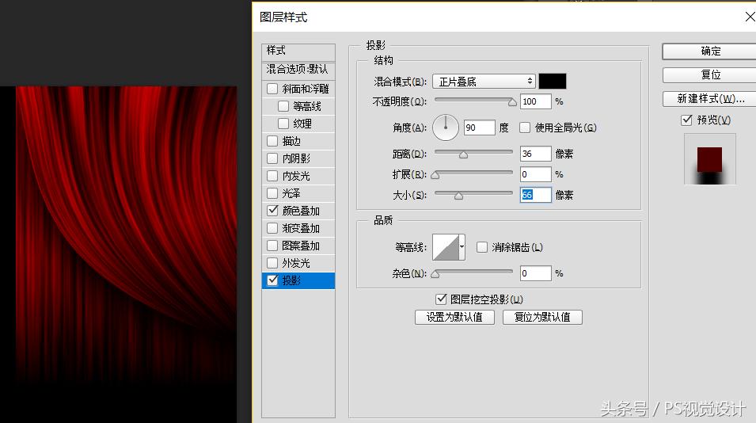Select the 描边 style row label
Screen dimensions: 756x423
coord(291,141)
